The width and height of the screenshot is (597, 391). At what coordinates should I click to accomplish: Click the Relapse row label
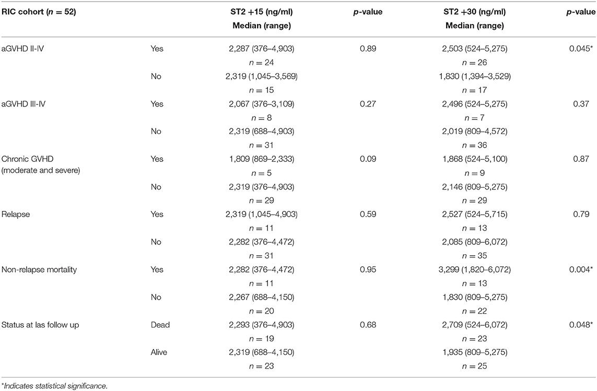click(16, 215)
